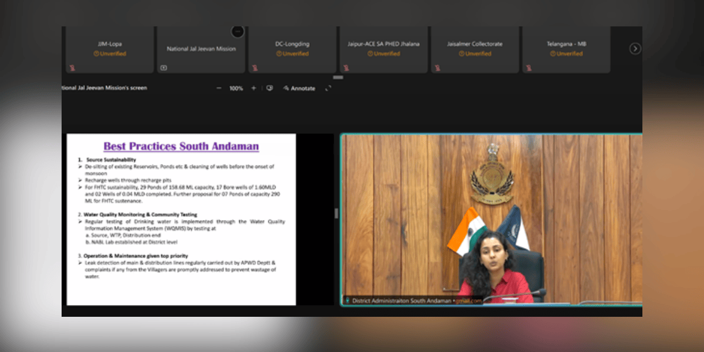
Task: Zoom out the shared screen view
Action: tap(219, 89)
